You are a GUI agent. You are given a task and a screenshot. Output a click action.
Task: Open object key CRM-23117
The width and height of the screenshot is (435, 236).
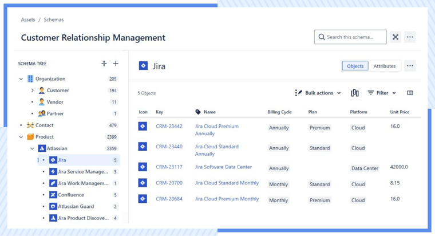pyautogui.click(x=169, y=167)
